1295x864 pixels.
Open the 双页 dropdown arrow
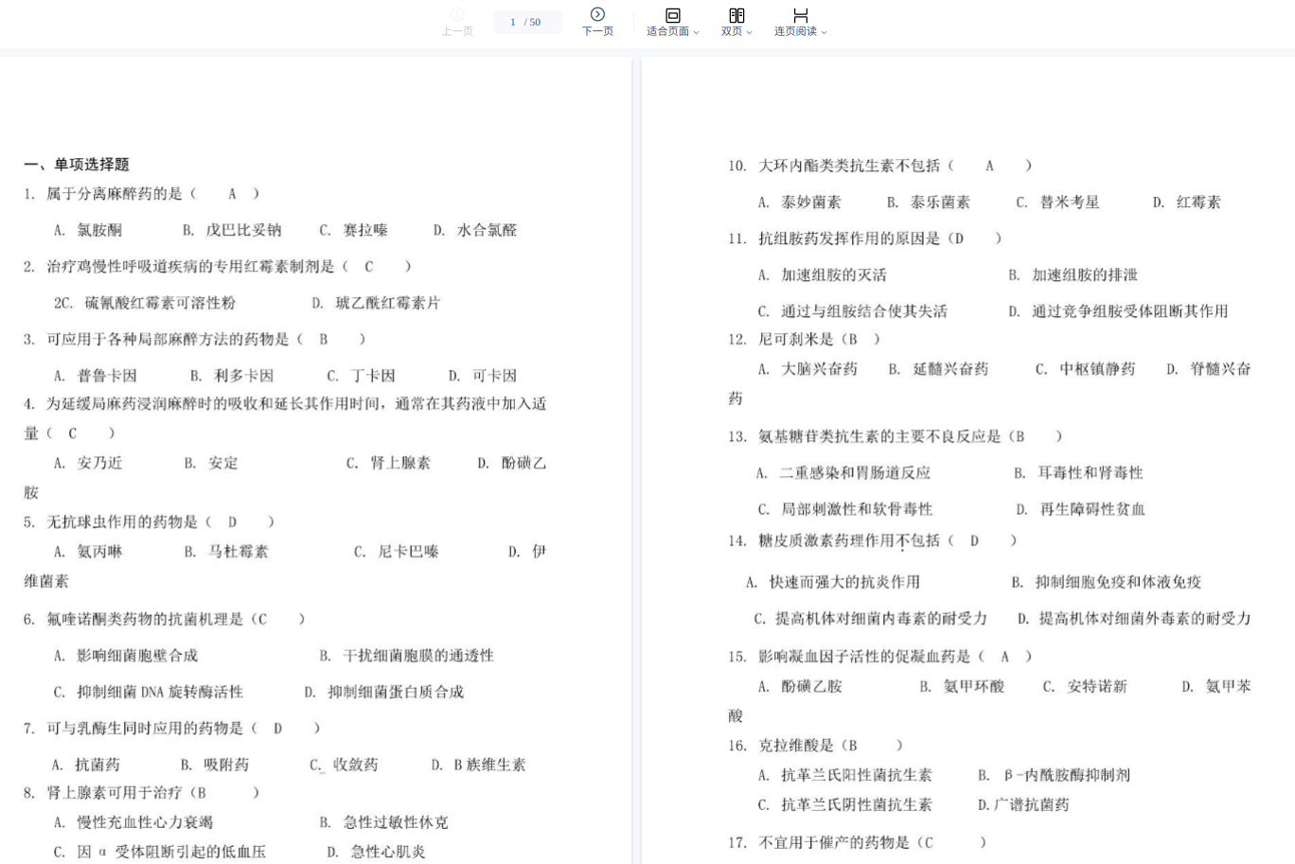point(750,32)
